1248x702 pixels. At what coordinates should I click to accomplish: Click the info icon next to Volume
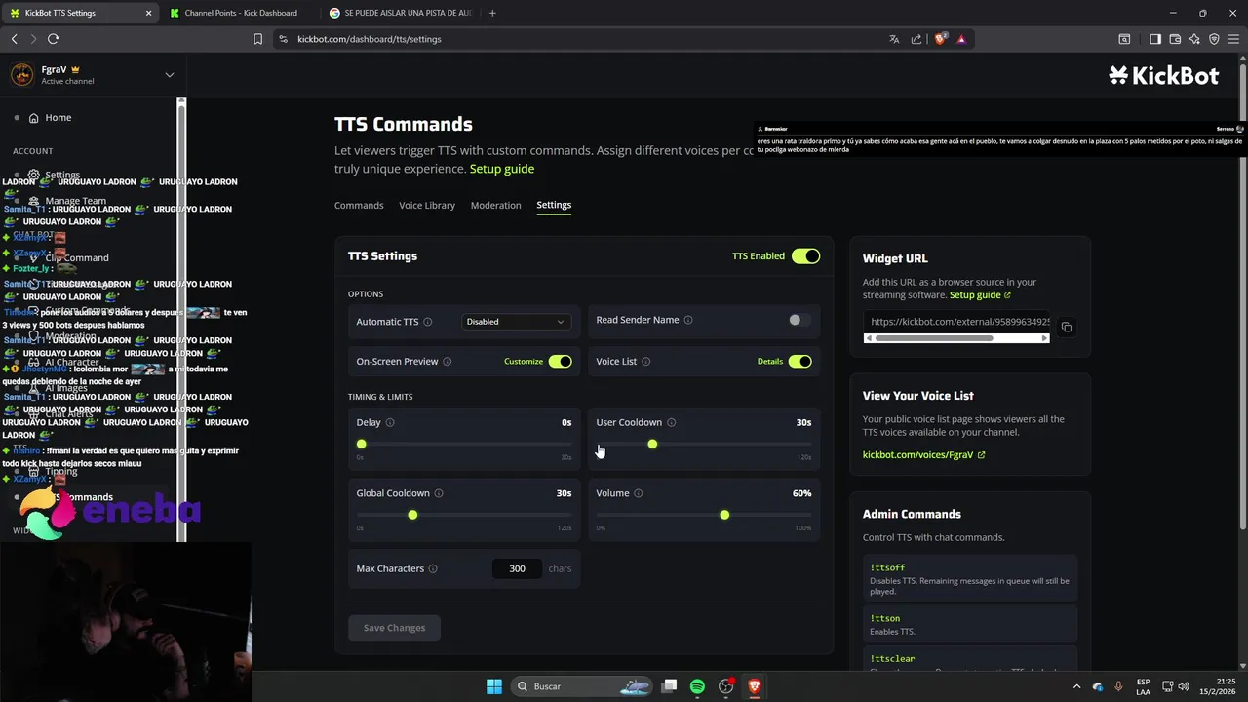(x=639, y=493)
